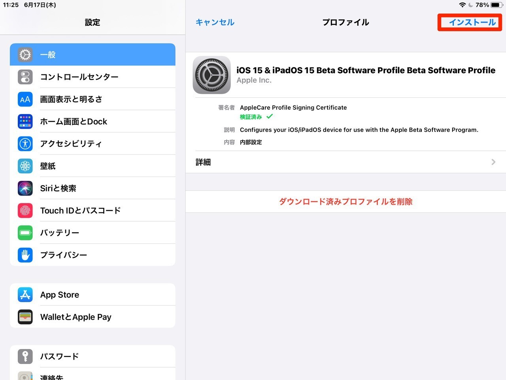The width and height of the screenshot is (506, 380).
Task: Tap the アクセシビリティ icon
Action: (x=25, y=144)
